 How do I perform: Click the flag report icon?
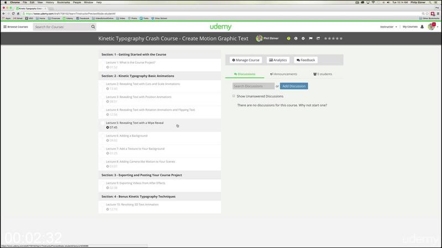click(x=311, y=39)
